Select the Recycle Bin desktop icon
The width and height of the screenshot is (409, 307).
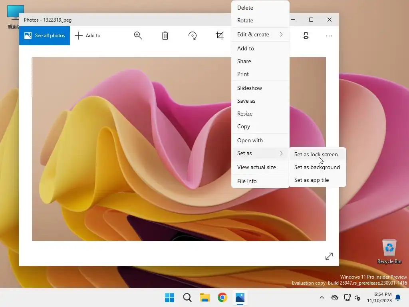click(x=389, y=252)
